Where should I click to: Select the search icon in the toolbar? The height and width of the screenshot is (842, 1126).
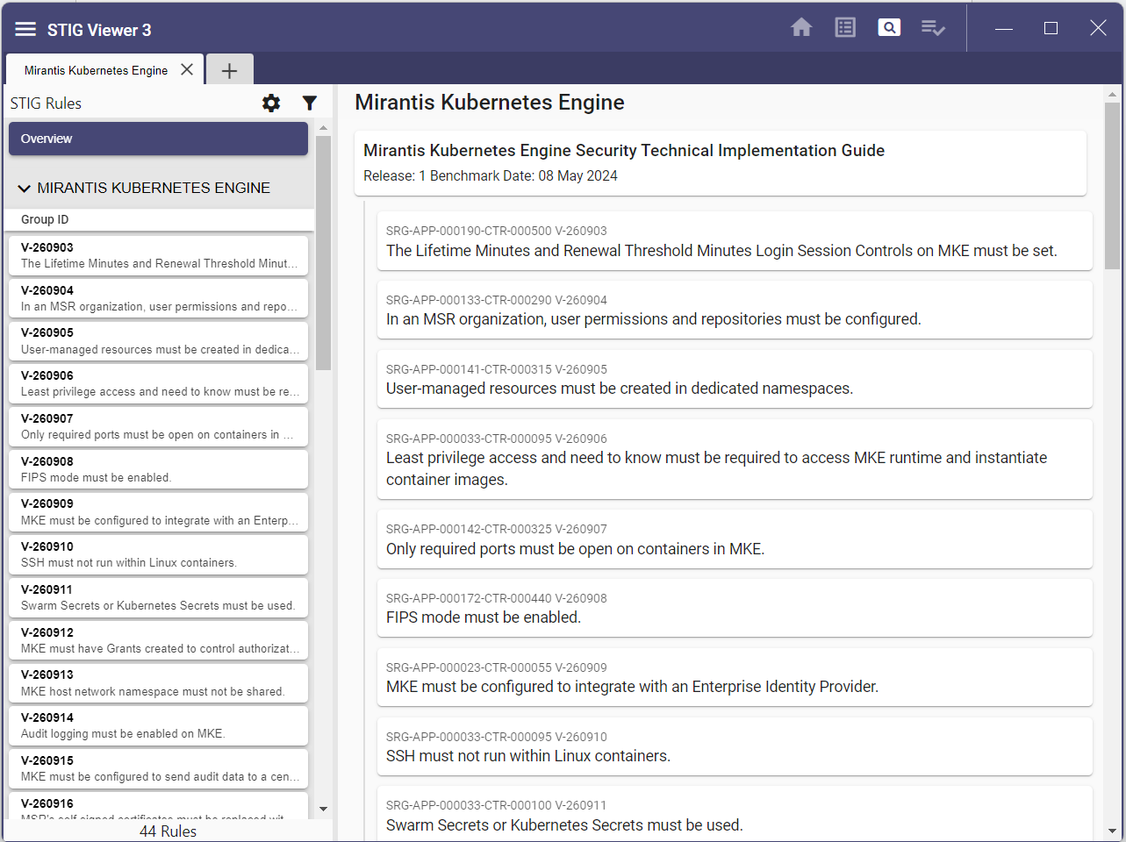point(888,27)
